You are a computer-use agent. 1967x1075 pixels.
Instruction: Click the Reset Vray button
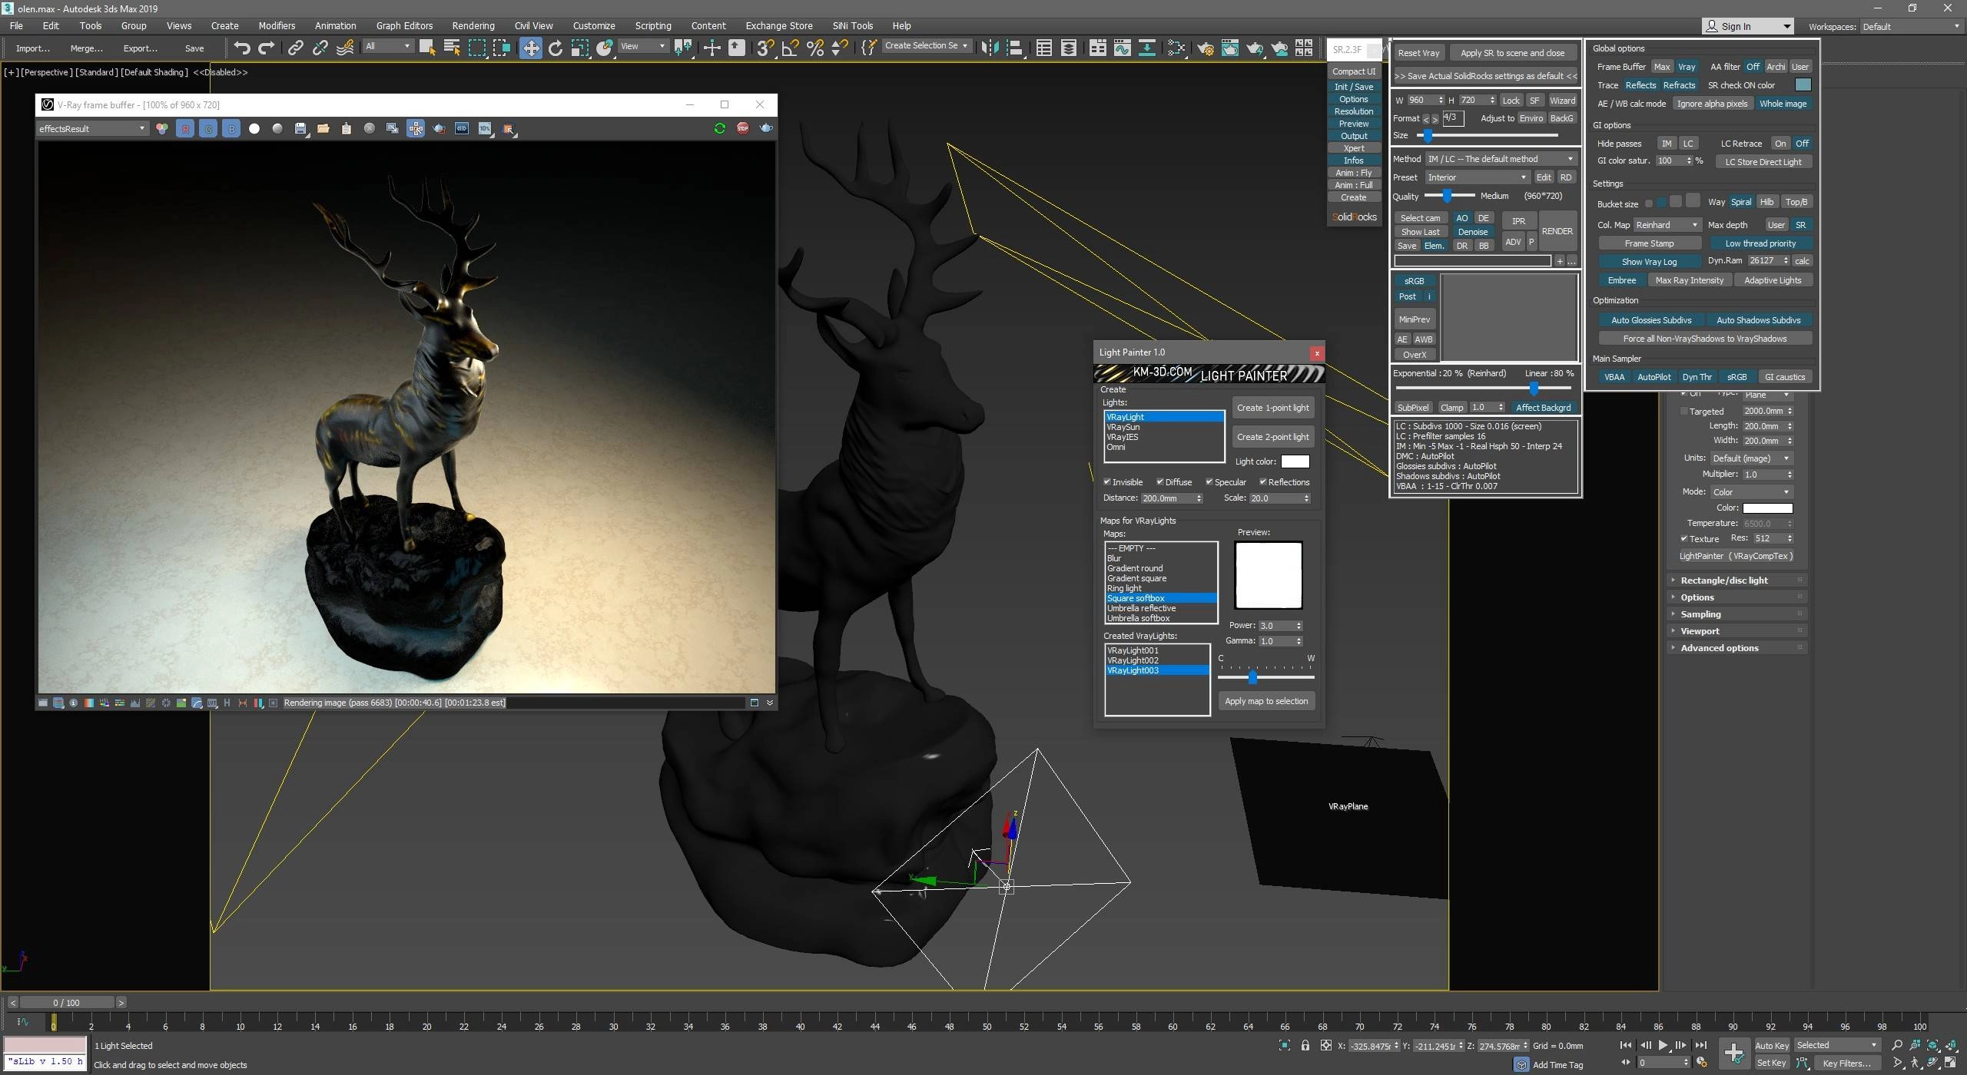point(1418,53)
